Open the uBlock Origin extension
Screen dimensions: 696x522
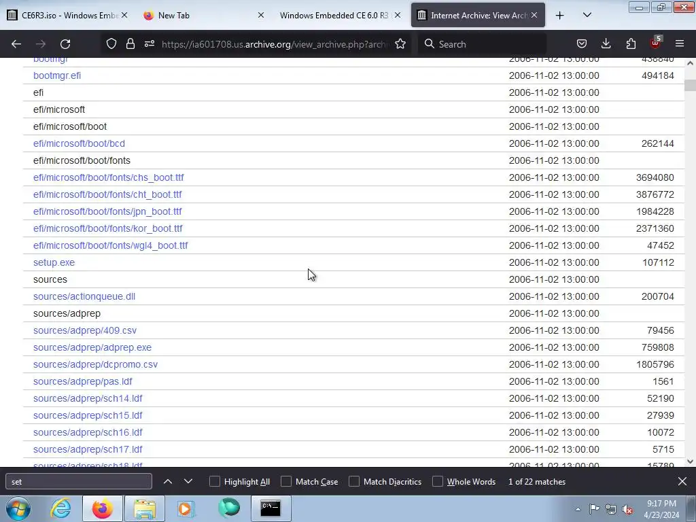pyautogui.click(x=656, y=43)
